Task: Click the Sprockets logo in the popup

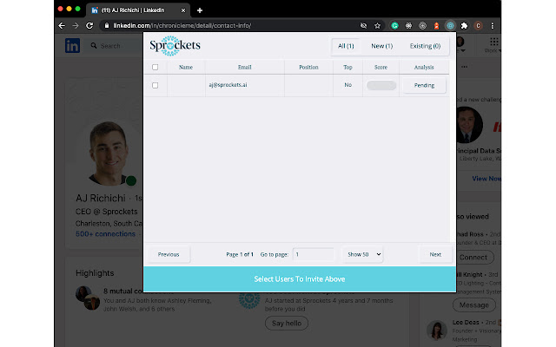Action: click(x=175, y=46)
